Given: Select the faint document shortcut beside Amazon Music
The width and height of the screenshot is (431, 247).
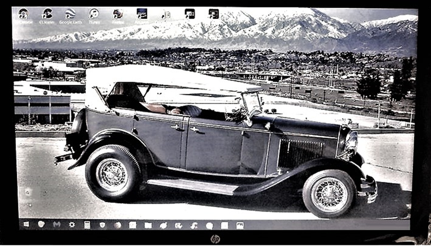Looking at the screenshot, I should tap(166, 15).
